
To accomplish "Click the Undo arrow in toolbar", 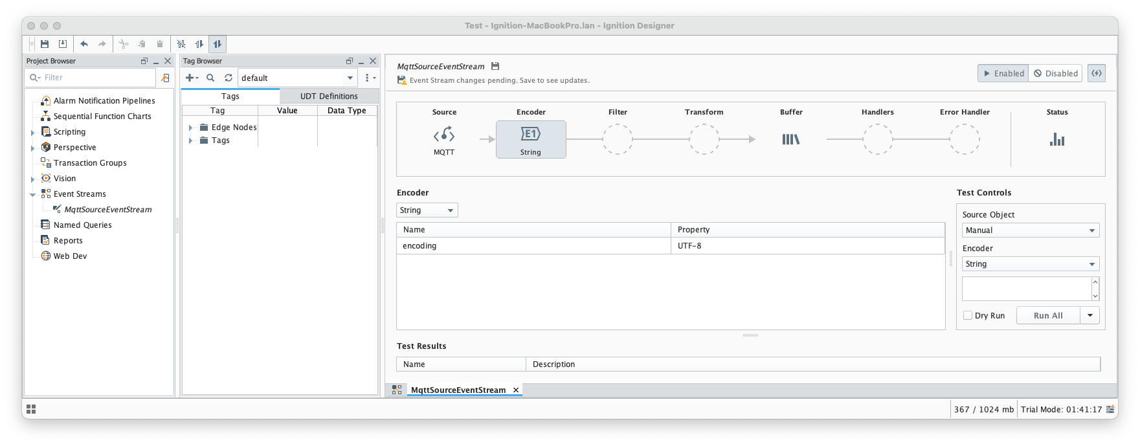I will click(x=84, y=44).
